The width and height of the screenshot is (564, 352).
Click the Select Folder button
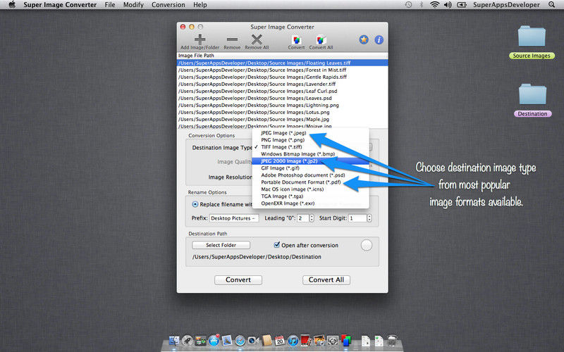(x=221, y=245)
